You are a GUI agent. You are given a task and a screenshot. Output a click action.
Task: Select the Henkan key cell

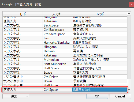(x=57, y=51)
